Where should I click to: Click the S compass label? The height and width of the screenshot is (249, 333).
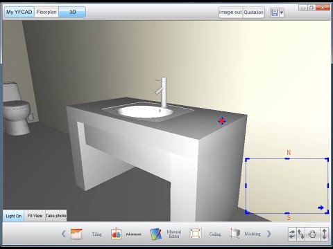[x=289, y=217]
